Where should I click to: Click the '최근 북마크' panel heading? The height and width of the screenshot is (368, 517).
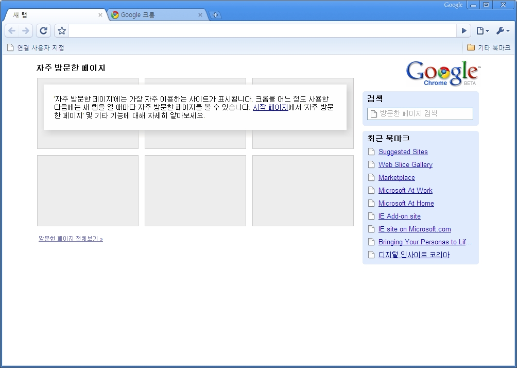pyautogui.click(x=388, y=138)
